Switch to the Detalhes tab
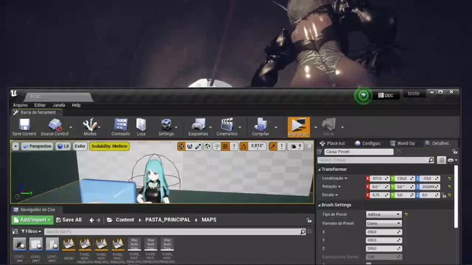This screenshot has height=265, width=472. point(437,143)
